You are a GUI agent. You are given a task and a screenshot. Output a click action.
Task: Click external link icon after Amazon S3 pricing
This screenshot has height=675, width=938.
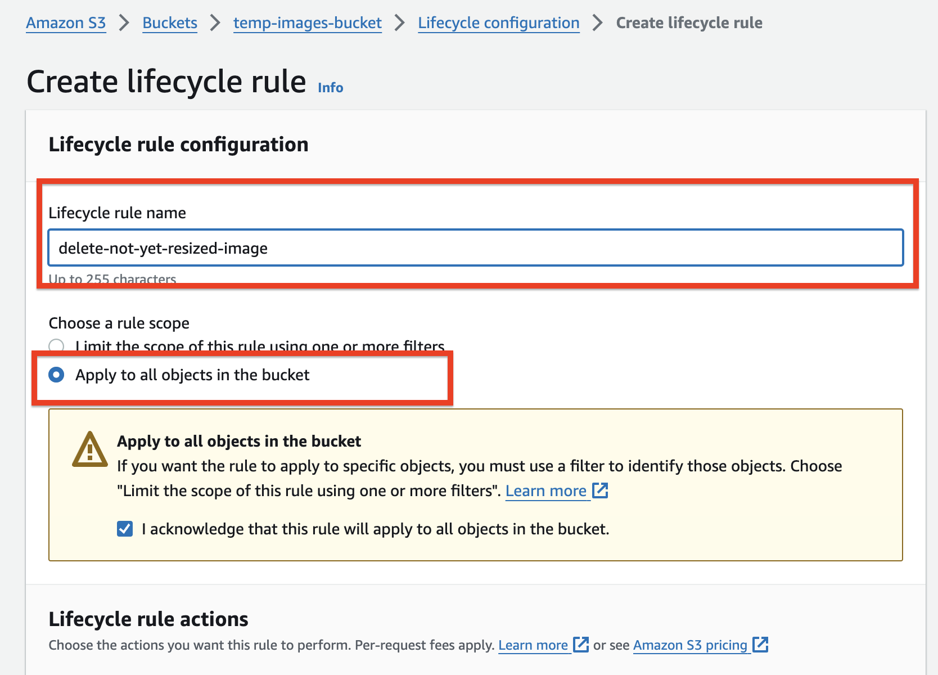coord(760,645)
